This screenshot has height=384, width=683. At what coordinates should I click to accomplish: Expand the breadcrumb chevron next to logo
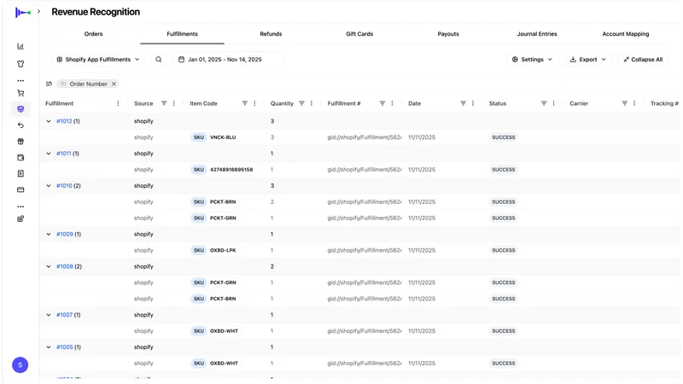pyautogui.click(x=38, y=12)
